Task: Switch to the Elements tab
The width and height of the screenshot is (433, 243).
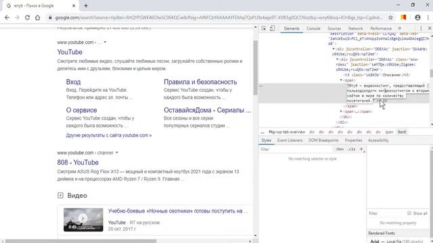Action: 292,28
